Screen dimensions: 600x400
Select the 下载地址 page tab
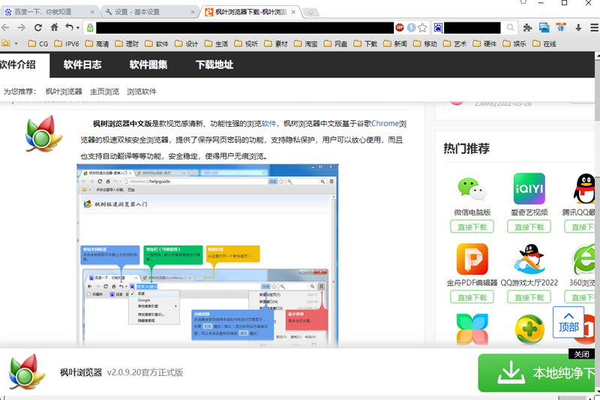pos(214,65)
